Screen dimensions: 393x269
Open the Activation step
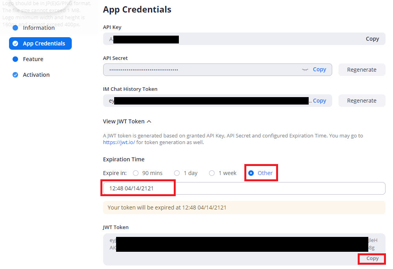coord(36,75)
